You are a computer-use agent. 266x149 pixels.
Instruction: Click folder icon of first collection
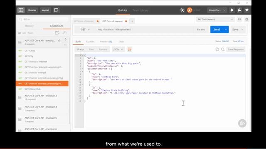coord(20,42)
